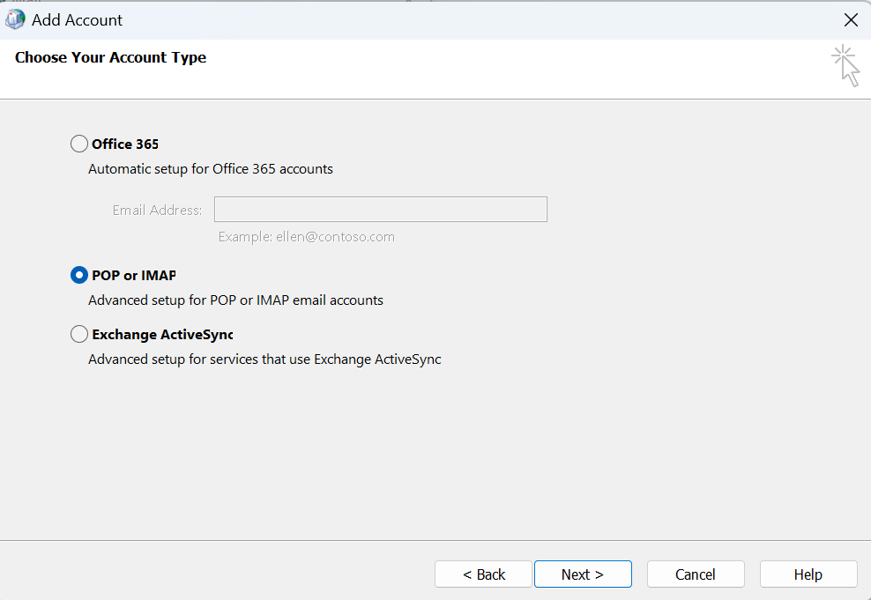
Task: Click the Automatic setup description text
Action: tap(210, 168)
